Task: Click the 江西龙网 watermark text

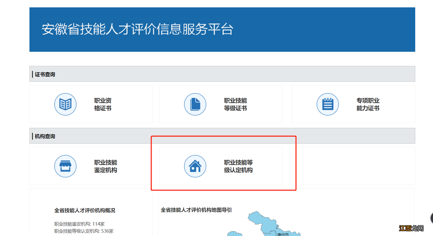Action: [412, 229]
